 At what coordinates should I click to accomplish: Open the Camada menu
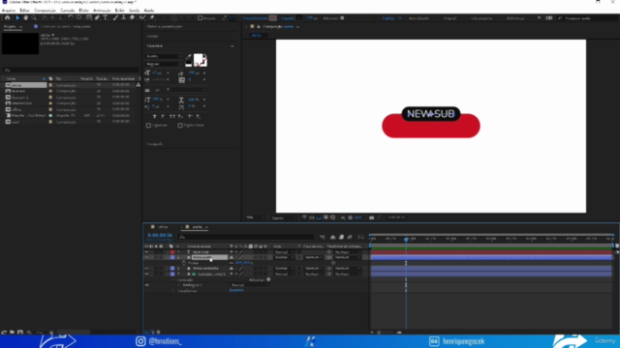point(67,11)
